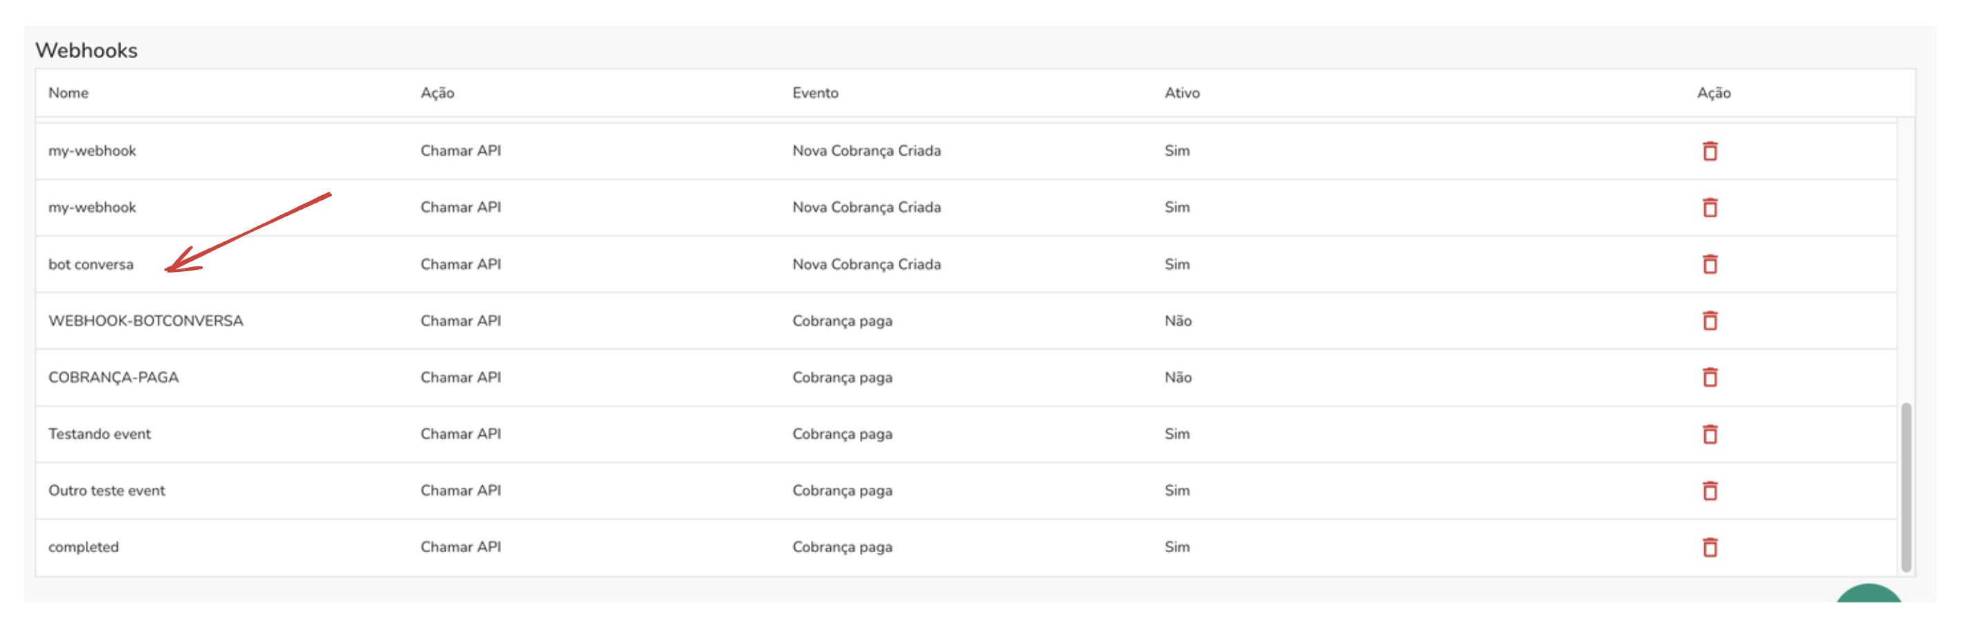1965x631 pixels.
Task: Click the Não status of COBRANÇA-PAGA
Action: tap(1178, 377)
